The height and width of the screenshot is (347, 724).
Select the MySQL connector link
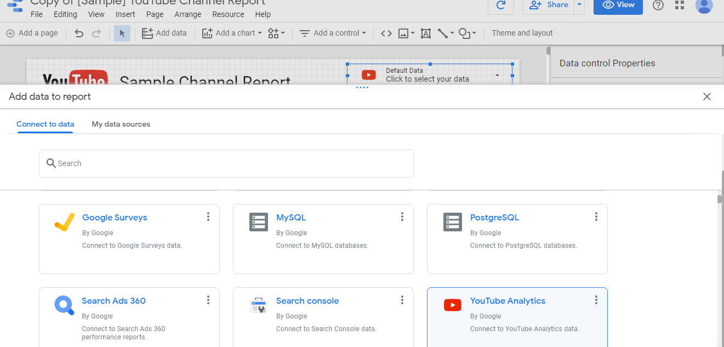(291, 218)
